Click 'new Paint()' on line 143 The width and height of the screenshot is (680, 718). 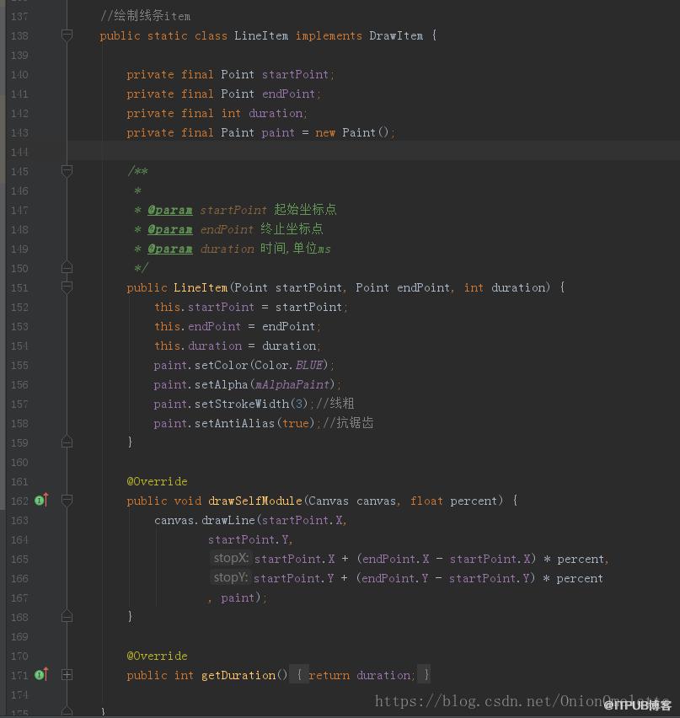pos(352,133)
